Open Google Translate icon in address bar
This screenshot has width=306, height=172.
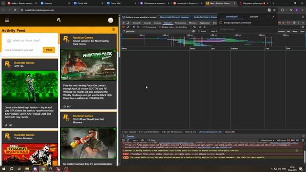(x=269, y=10)
